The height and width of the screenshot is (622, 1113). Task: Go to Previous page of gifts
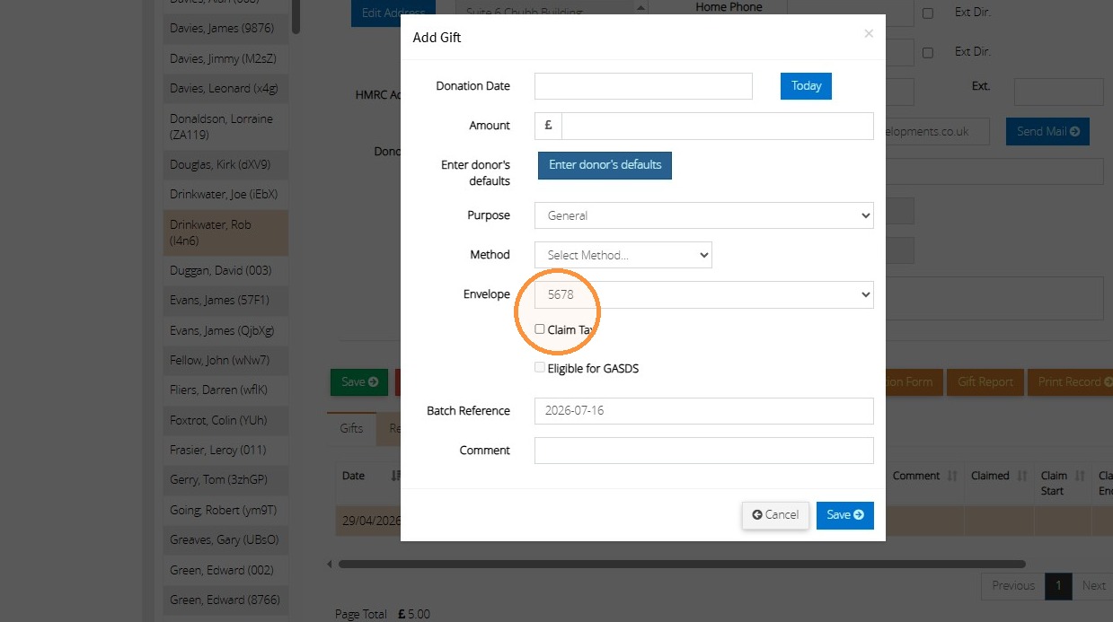[1013, 586]
